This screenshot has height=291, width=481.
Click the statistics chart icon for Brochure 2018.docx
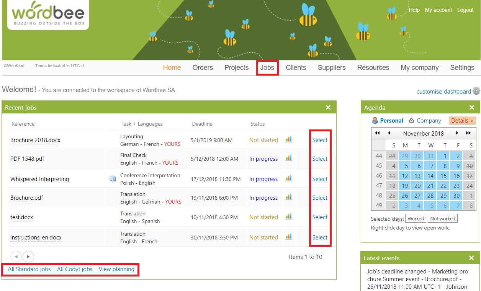[x=289, y=139]
